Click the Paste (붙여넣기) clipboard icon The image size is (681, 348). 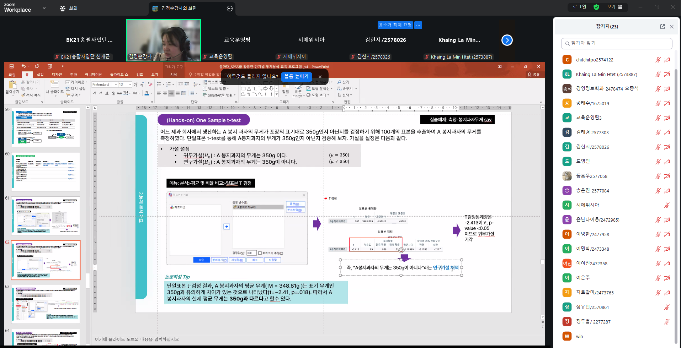12,85
